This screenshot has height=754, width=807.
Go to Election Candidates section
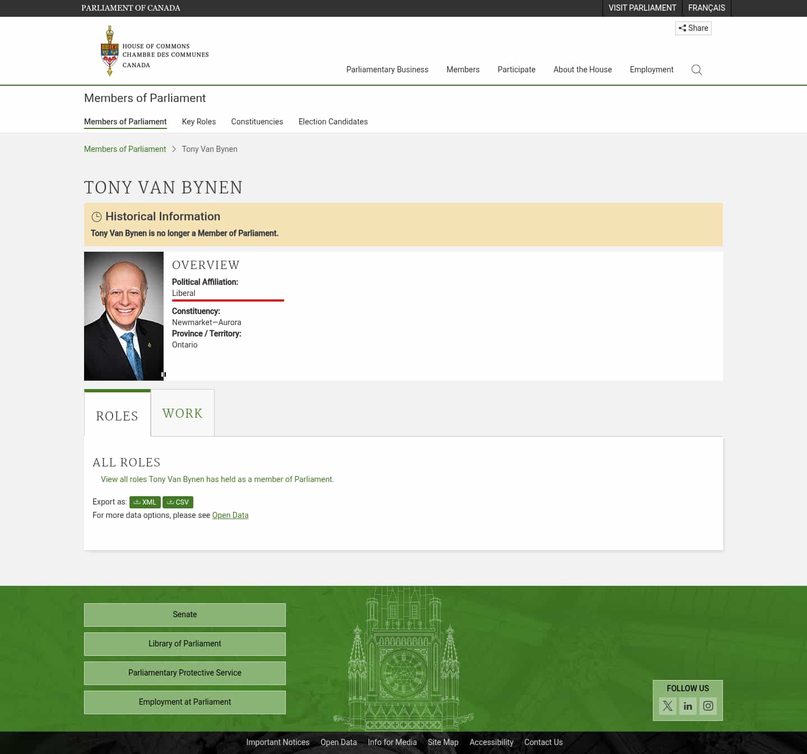(333, 122)
